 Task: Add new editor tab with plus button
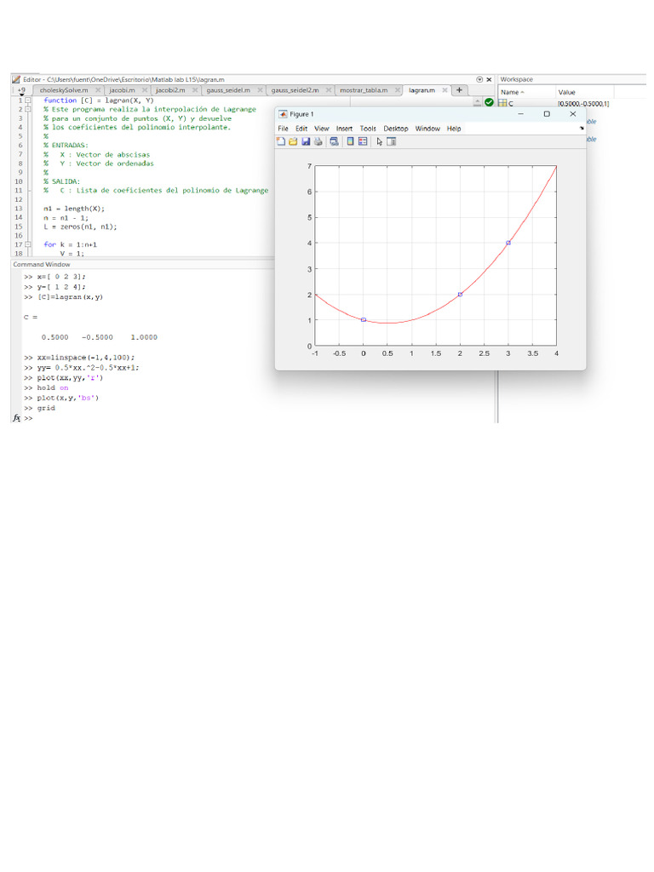(459, 89)
